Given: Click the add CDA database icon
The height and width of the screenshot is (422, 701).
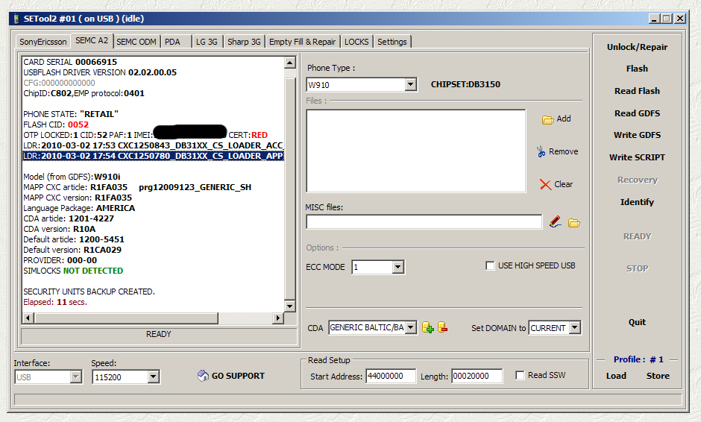Looking at the screenshot, I should pyautogui.click(x=428, y=327).
